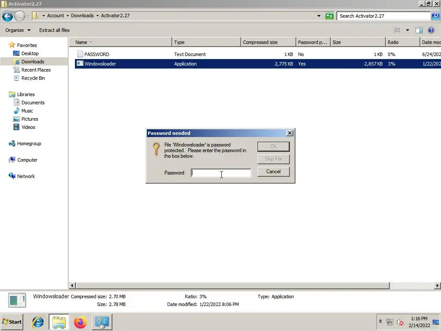The width and height of the screenshot is (441, 331).
Task: Click the horizontal scrollbar thumb
Action: (232, 286)
